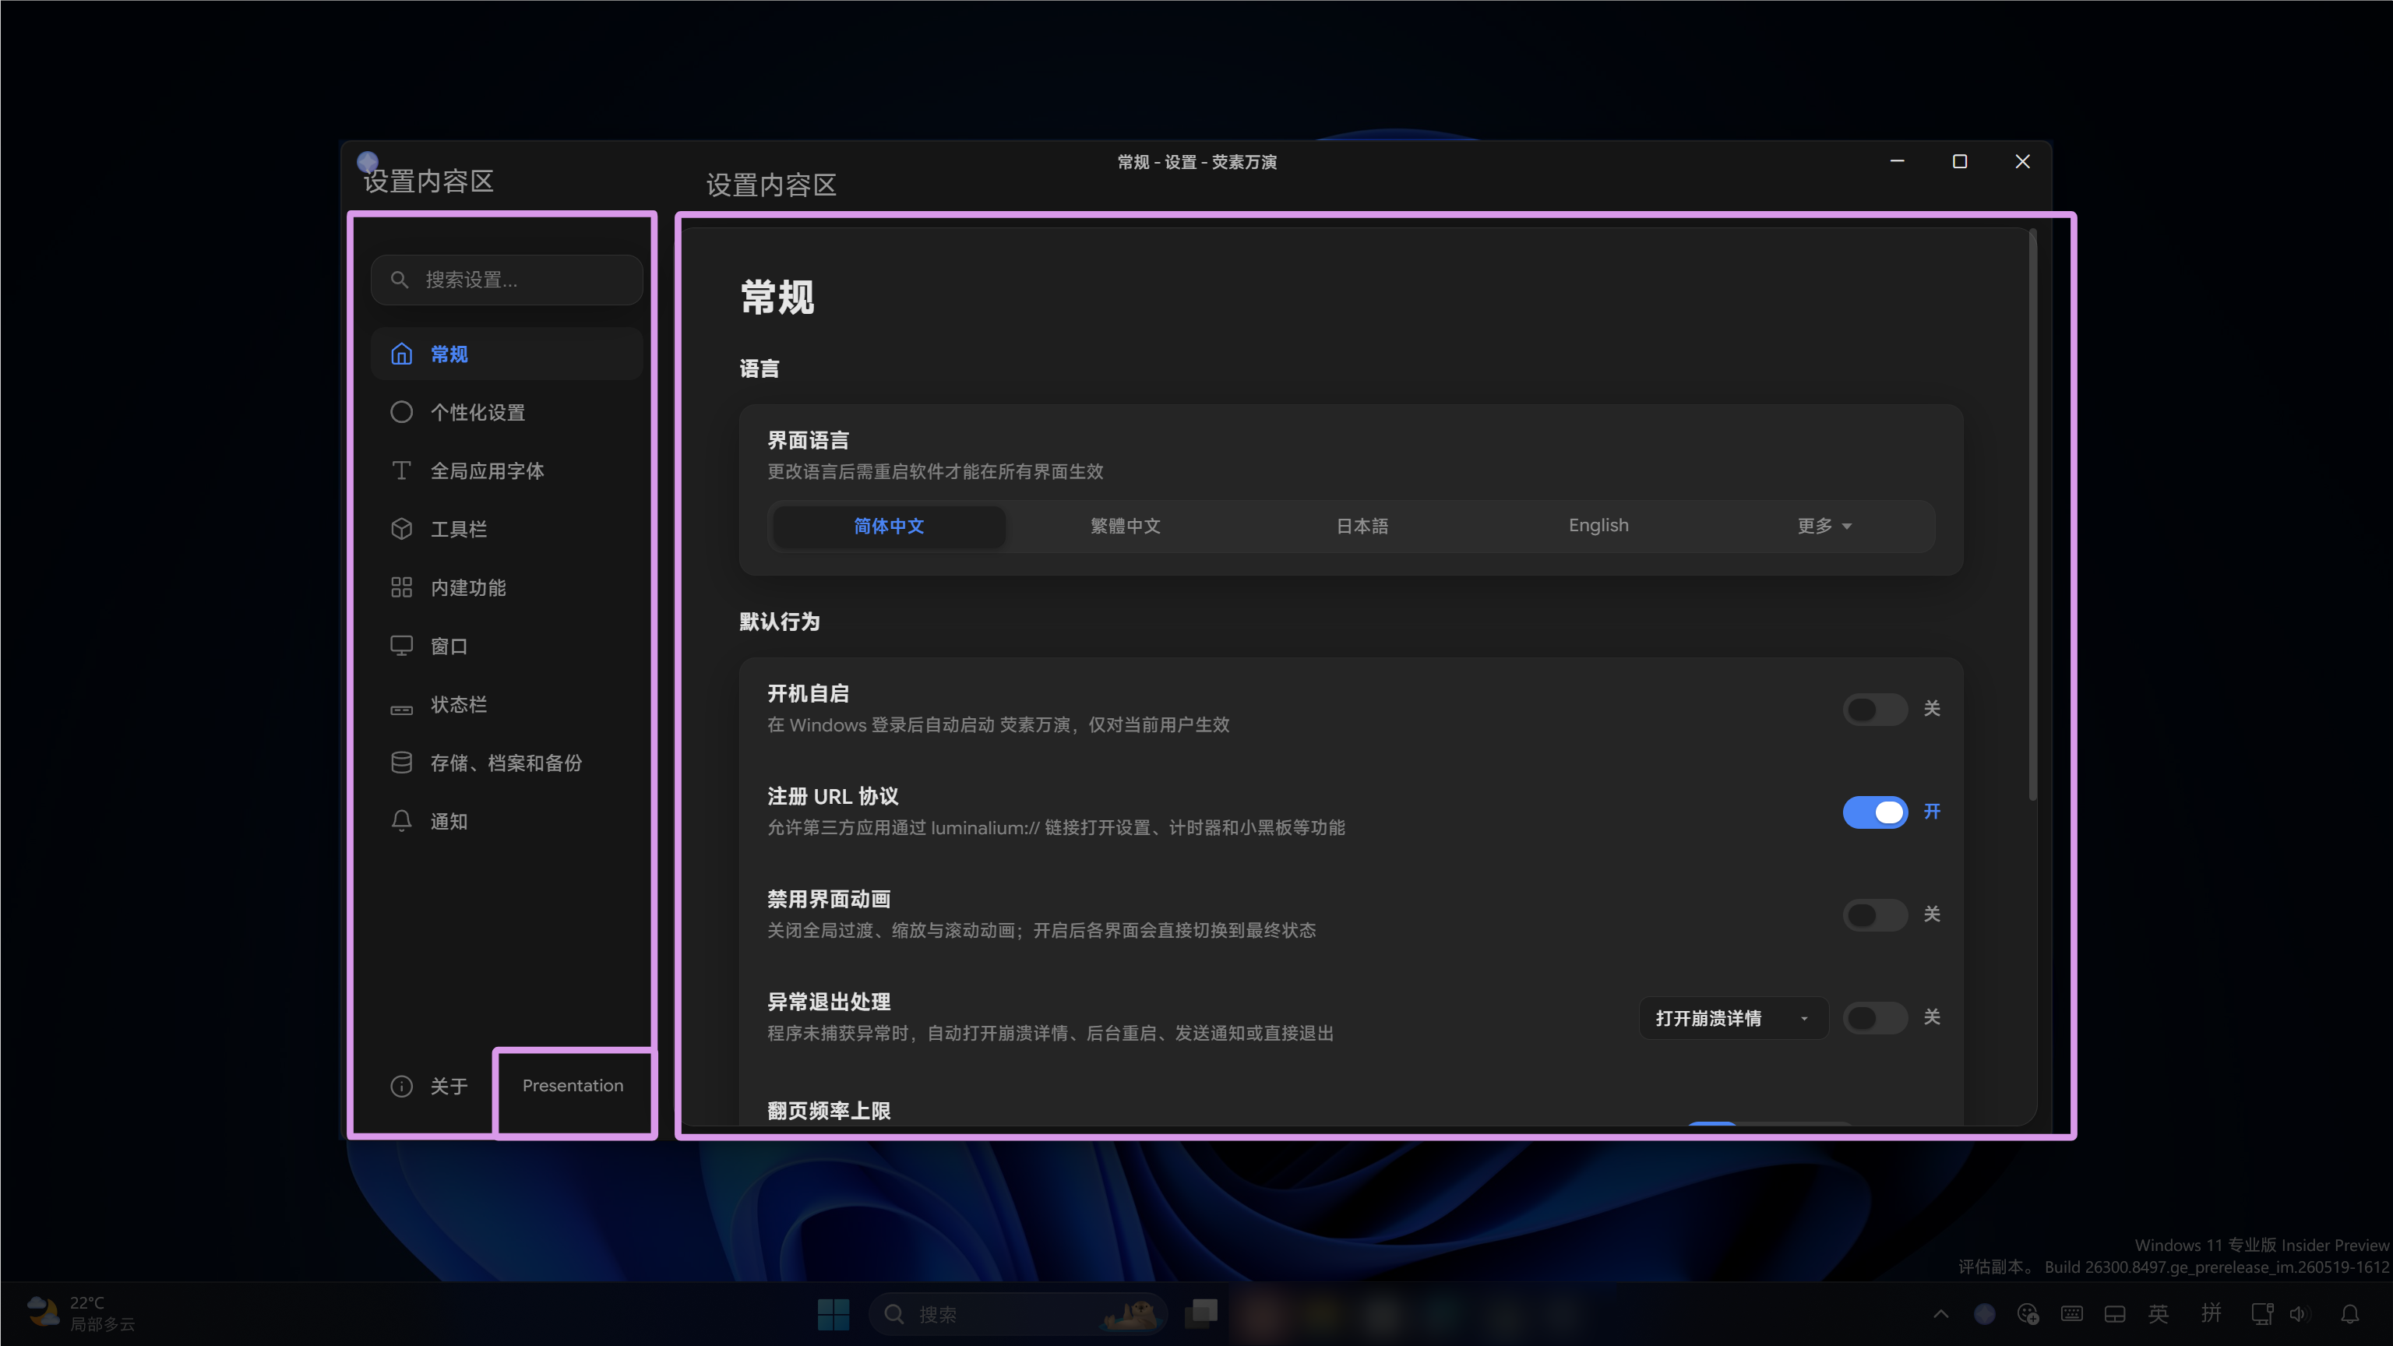Open the 关于 about page

click(429, 1086)
